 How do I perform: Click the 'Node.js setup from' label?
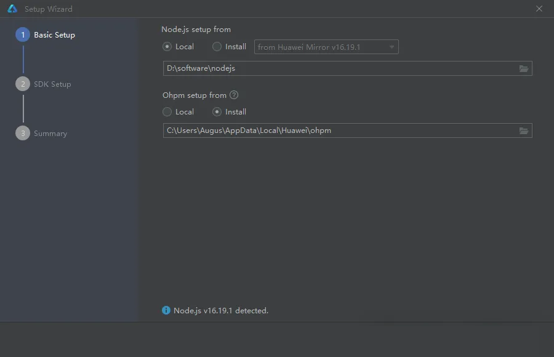pyautogui.click(x=196, y=30)
